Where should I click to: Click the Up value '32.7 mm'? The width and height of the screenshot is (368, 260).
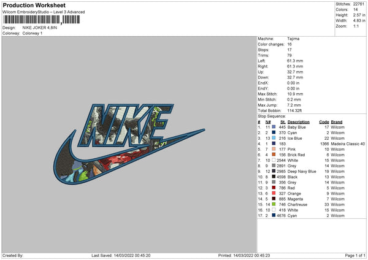tap(295, 72)
